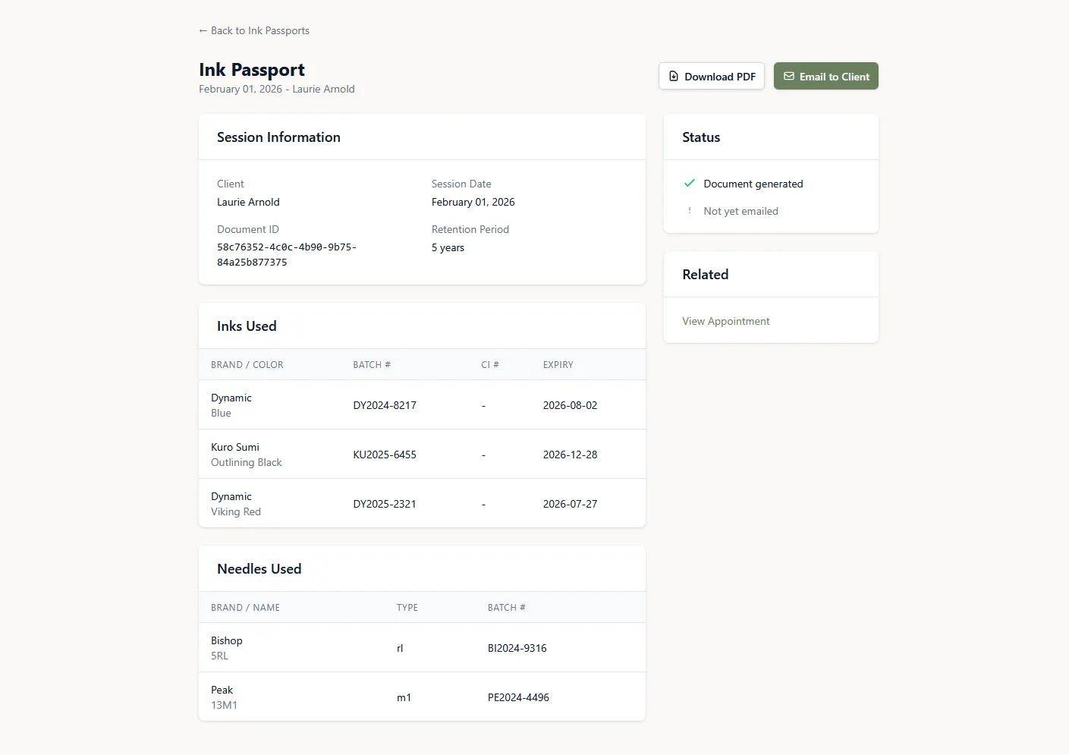Viewport: 1069px width, 755px height.
Task: Click the Kuro Sumi Outlining Black row
Action: tap(422, 455)
